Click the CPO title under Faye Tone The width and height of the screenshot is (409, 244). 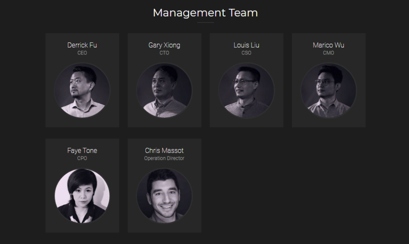pos(82,158)
